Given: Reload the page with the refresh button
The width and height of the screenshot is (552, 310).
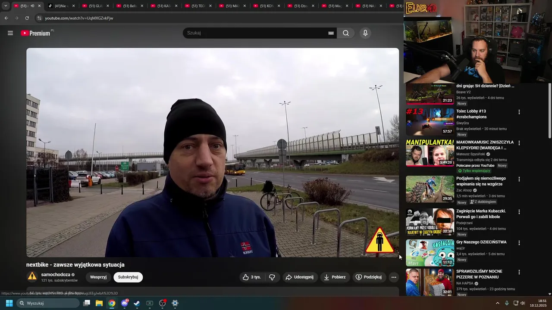Looking at the screenshot, I should [x=27, y=18].
